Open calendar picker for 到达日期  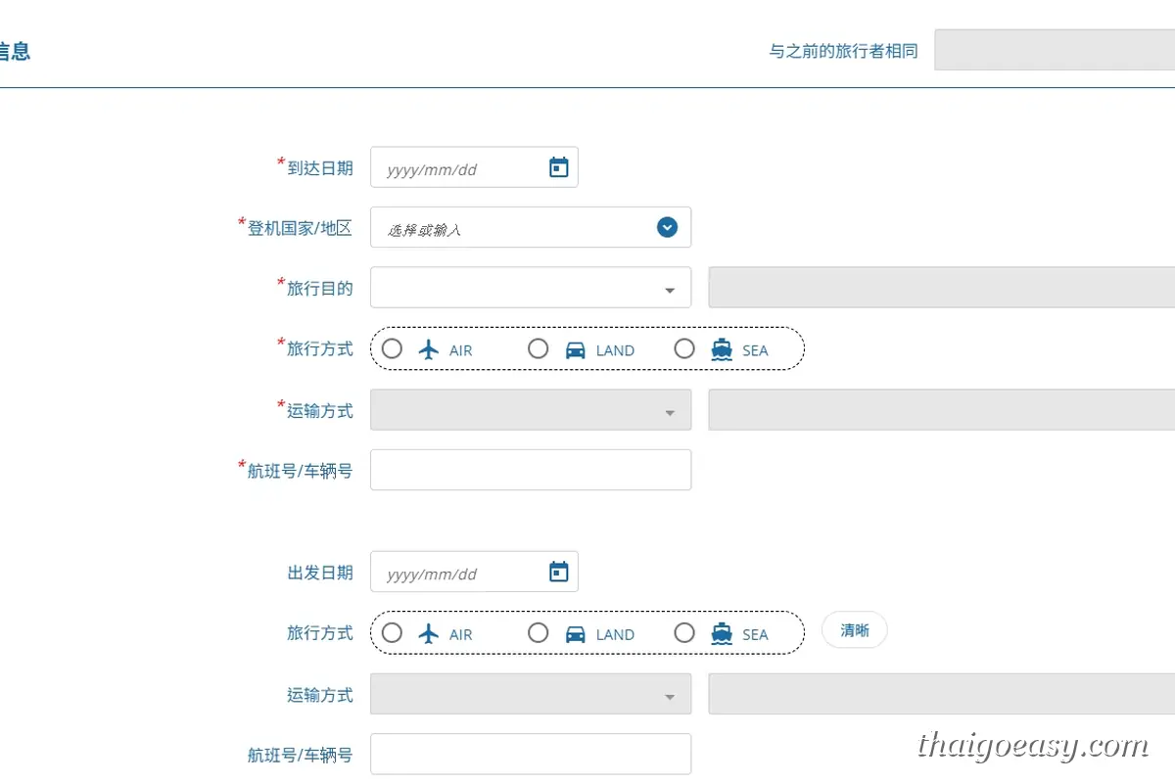pos(558,167)
